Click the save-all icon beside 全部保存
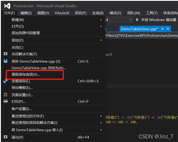This screenshot has width=178, height=142. click(5, 81)
